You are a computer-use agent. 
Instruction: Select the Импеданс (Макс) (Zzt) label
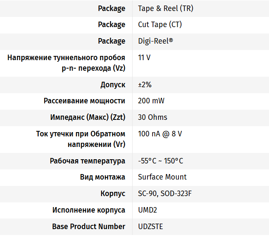tap(88, 117)
